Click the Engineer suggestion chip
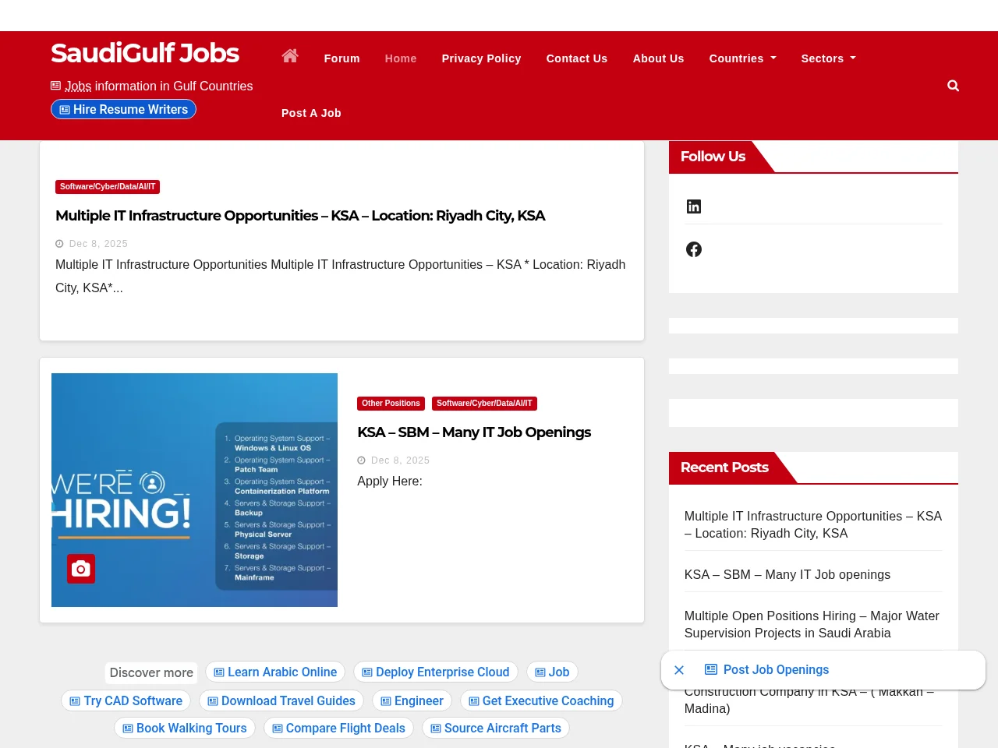 (412, 701)
